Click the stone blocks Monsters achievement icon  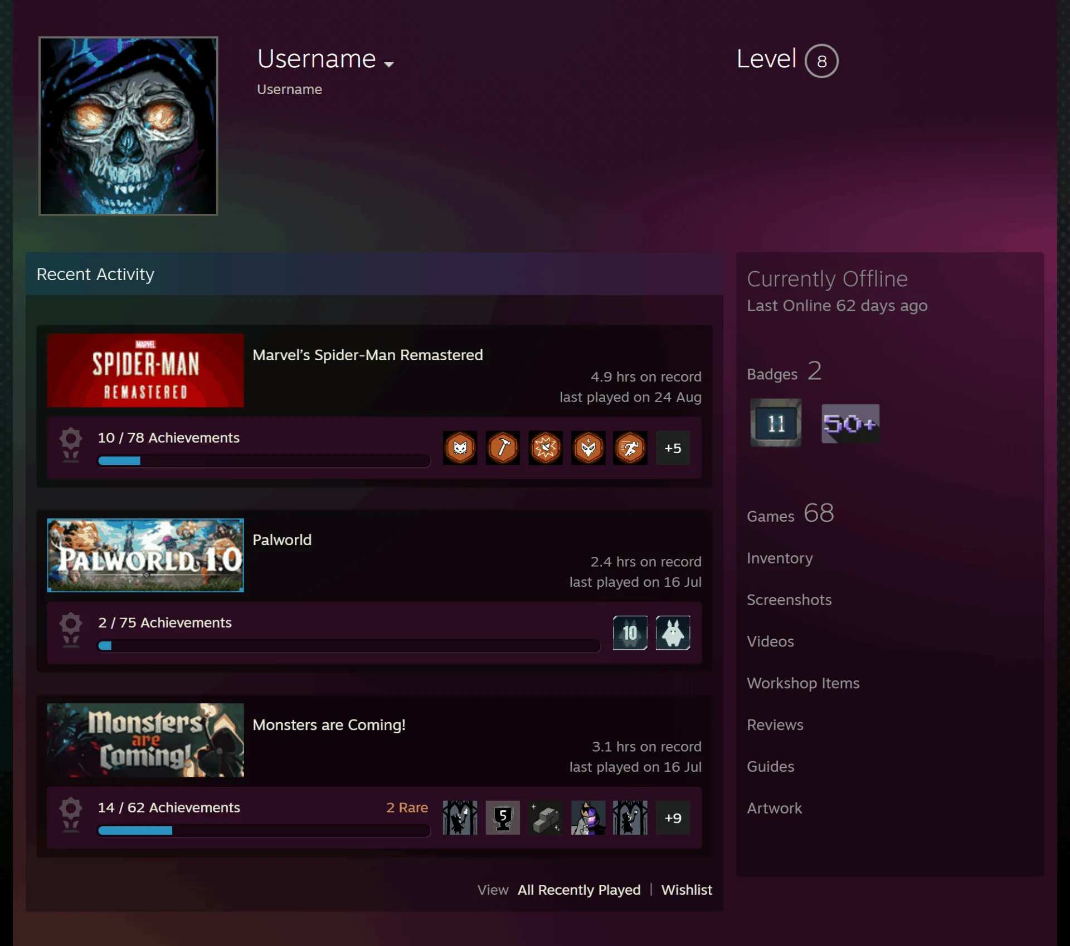point(546,817)
